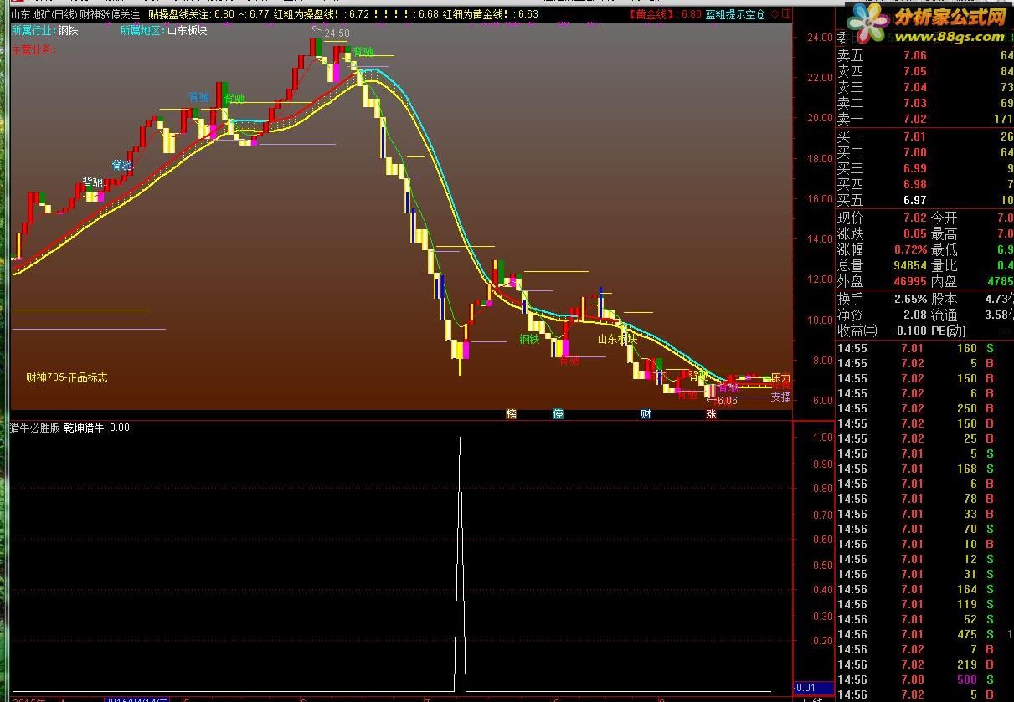
Task: Click the 停 marker below the chart
Action: click(558, 414)
